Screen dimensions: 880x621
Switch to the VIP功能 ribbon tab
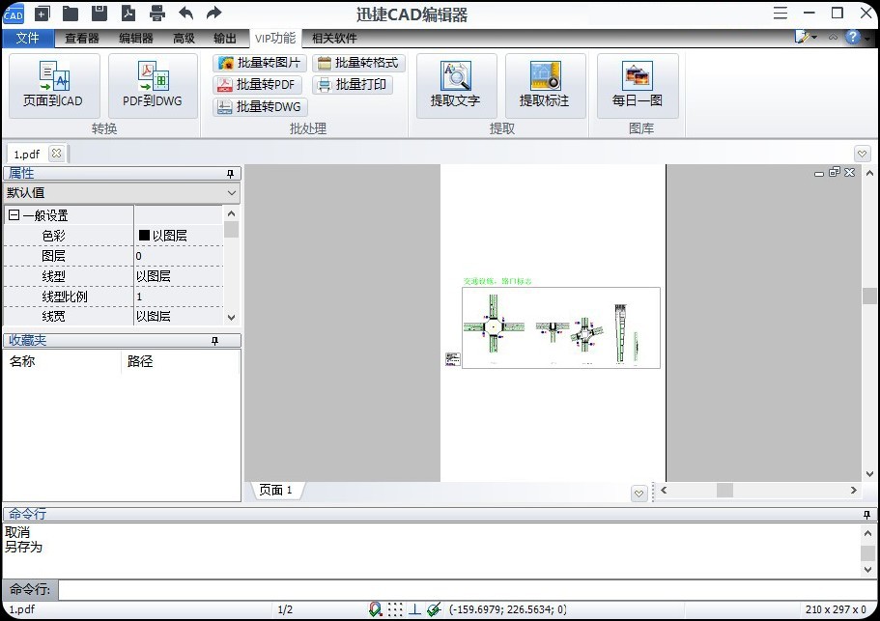[x=275, y=39]
